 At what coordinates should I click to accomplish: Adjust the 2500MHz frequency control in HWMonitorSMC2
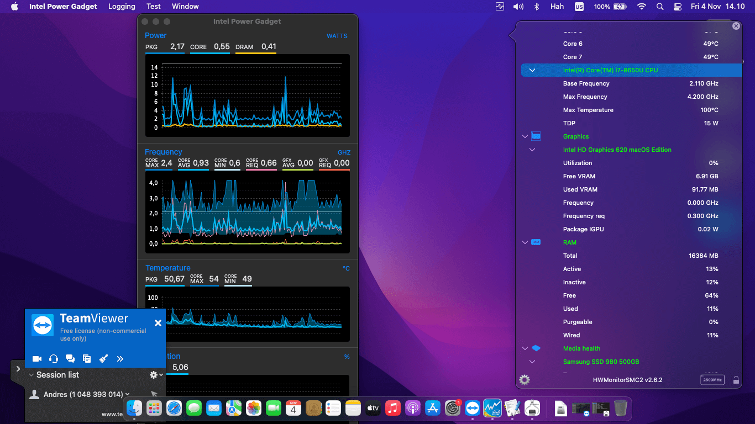[712, 380]
